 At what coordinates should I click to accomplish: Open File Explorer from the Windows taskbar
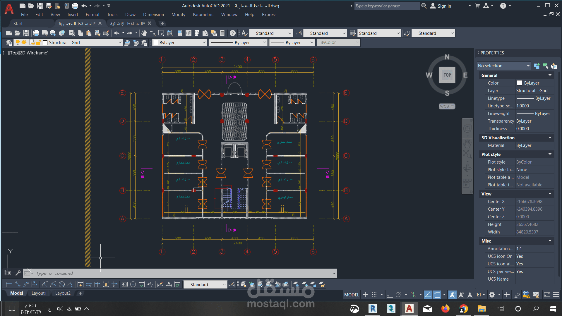[x=482, y=309]
